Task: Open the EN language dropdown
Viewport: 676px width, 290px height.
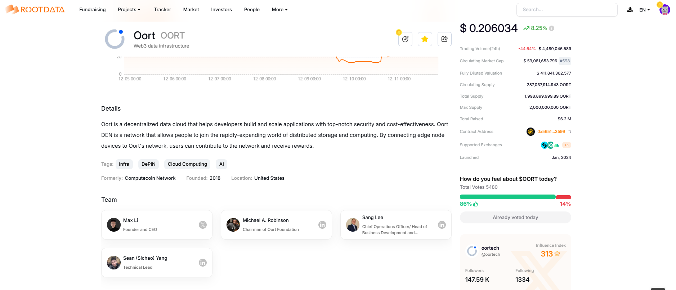Action: (645, 10)
